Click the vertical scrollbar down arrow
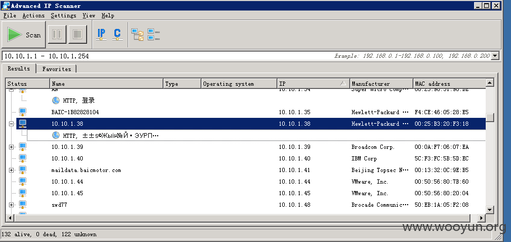 click(x=490, y=210)
